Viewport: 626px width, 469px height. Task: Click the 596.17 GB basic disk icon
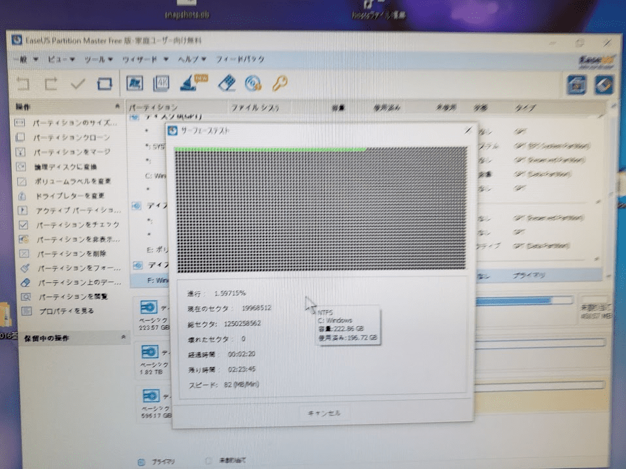152,396
